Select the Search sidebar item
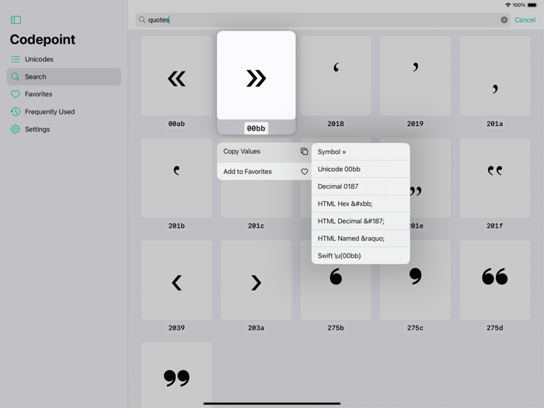 pyautogui.click(x=64, y=77)
